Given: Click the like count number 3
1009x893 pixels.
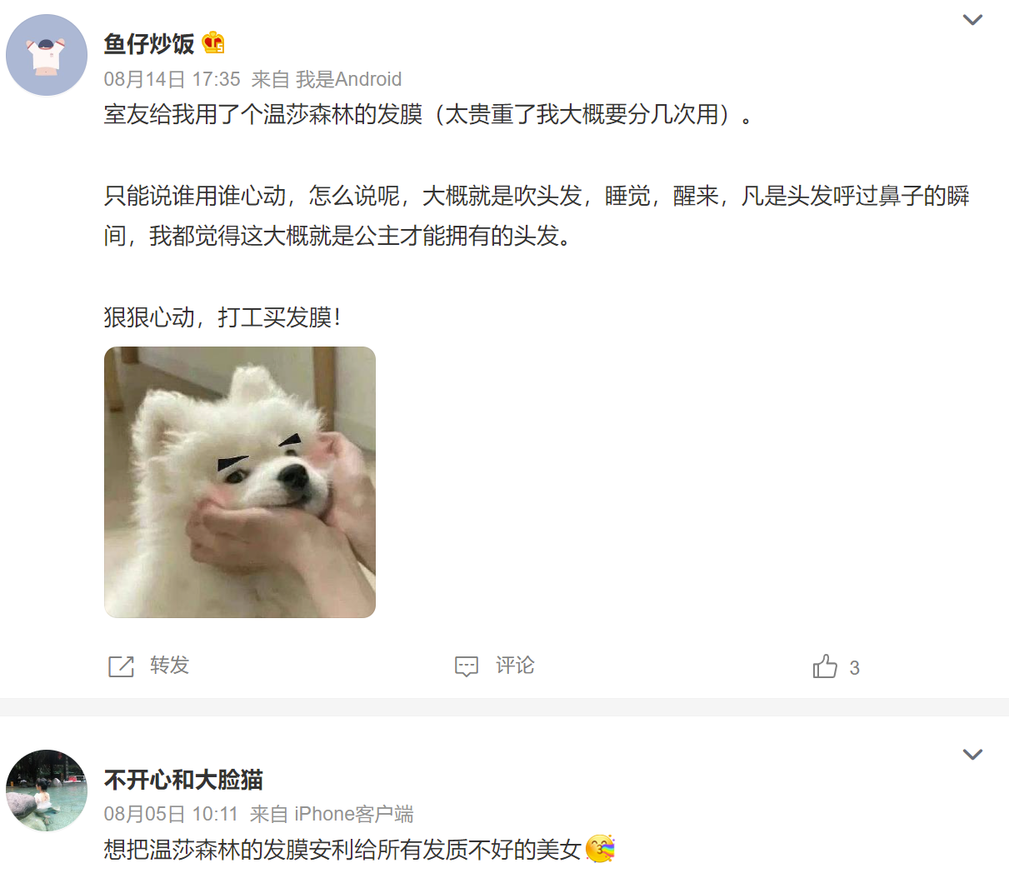Looking at the screenshot, I should point(854,668).
